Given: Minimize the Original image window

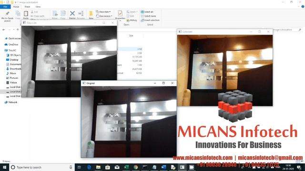Looking at the screenshot, I should [155, 83].
